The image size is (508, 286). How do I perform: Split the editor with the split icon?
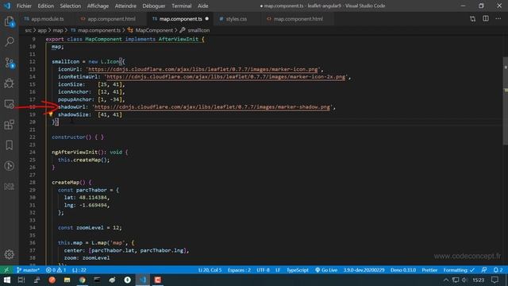point(486,19)
